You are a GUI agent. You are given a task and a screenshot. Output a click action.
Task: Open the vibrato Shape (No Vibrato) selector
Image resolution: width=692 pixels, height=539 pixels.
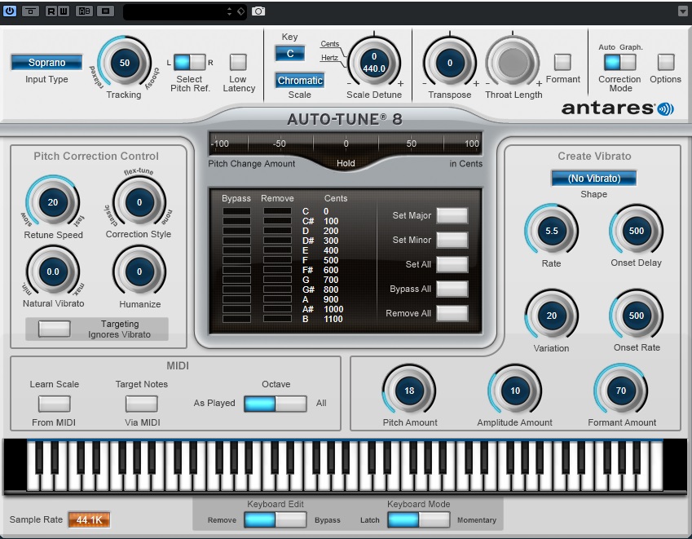pos(593,178)
